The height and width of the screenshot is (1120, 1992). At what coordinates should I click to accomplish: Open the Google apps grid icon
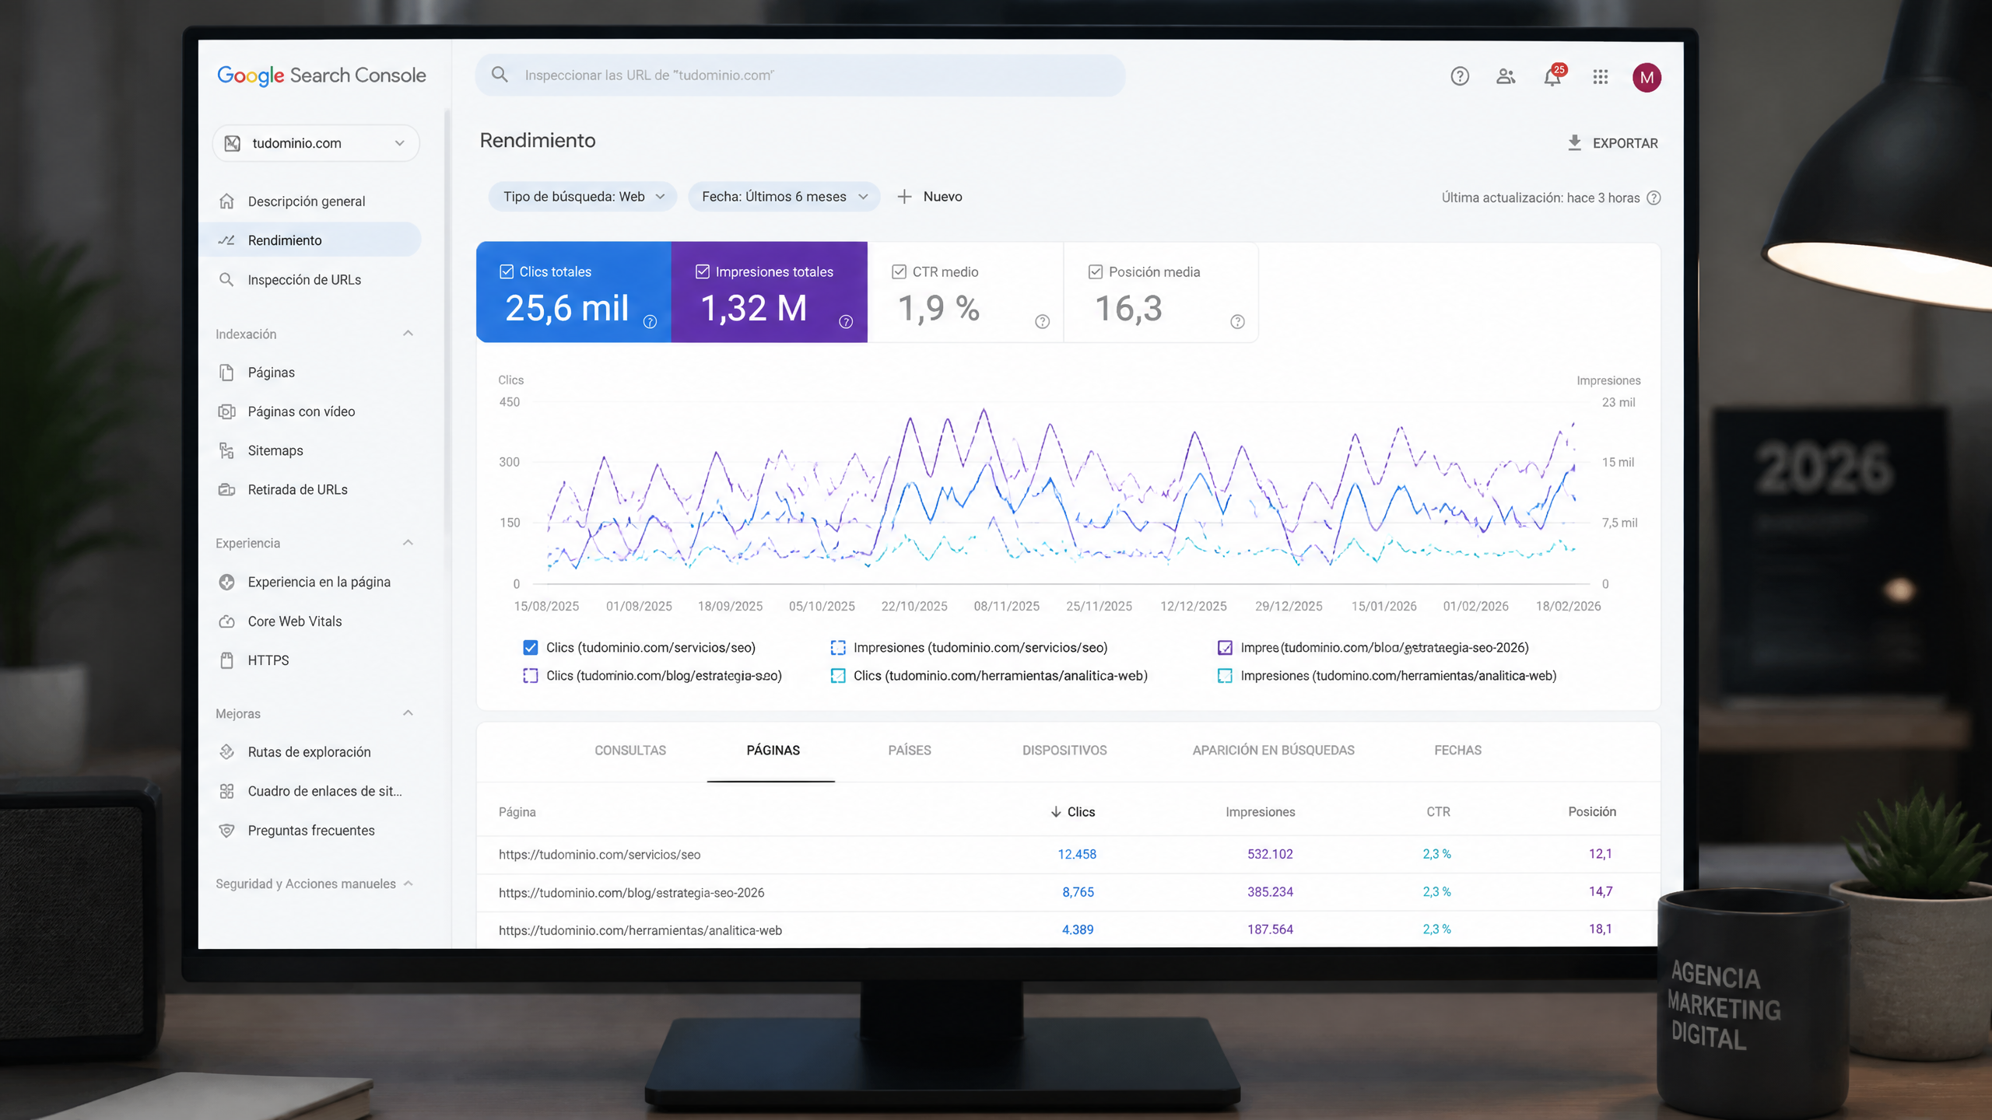click(x=1600, y=76)
